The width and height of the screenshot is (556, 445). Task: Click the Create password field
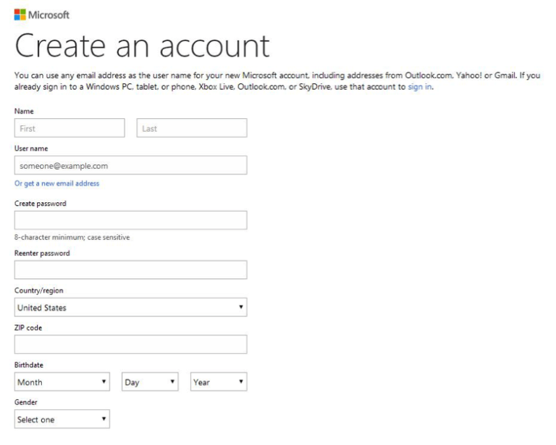(131, 220)
